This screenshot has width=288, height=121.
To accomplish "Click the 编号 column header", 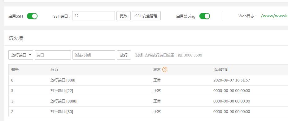I will 15,69.
